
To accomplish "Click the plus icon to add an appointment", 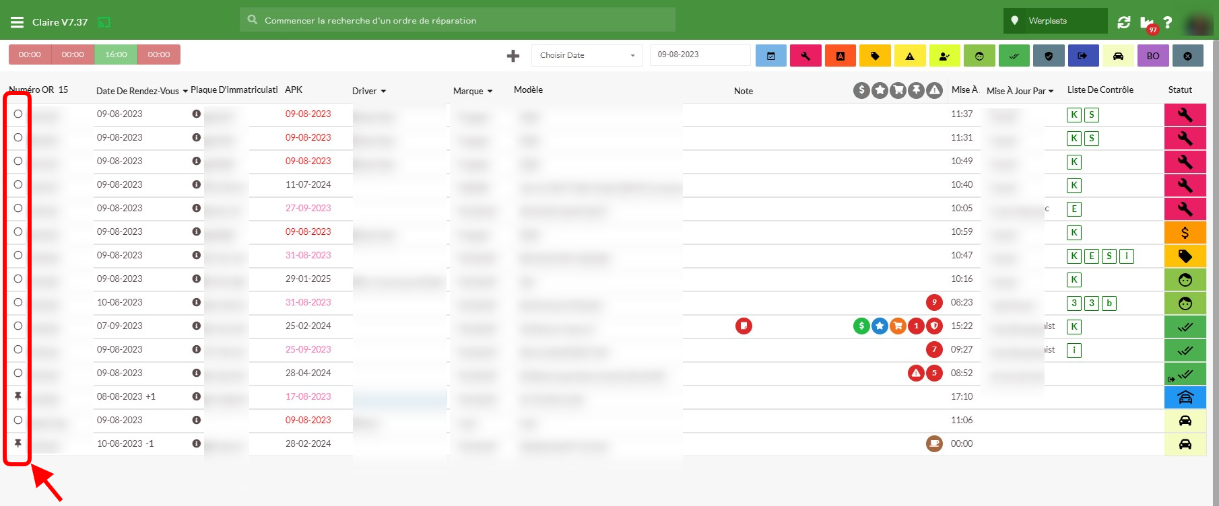I will tap(513, 56).
